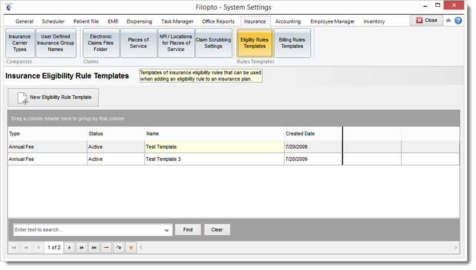The height and width of the screenshot is (270, 476).
Task: Click the Filopto app icon in title bar
Action: tap(9, 7)
